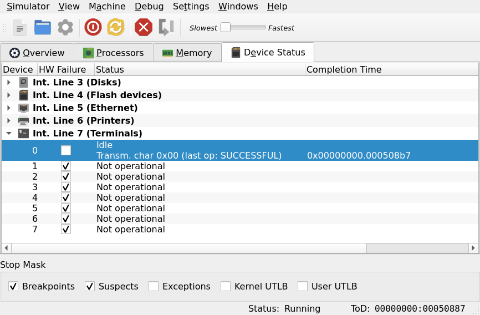
Task: Click the horizontal scrollbar left arrow
Action: tap(7, 248)
